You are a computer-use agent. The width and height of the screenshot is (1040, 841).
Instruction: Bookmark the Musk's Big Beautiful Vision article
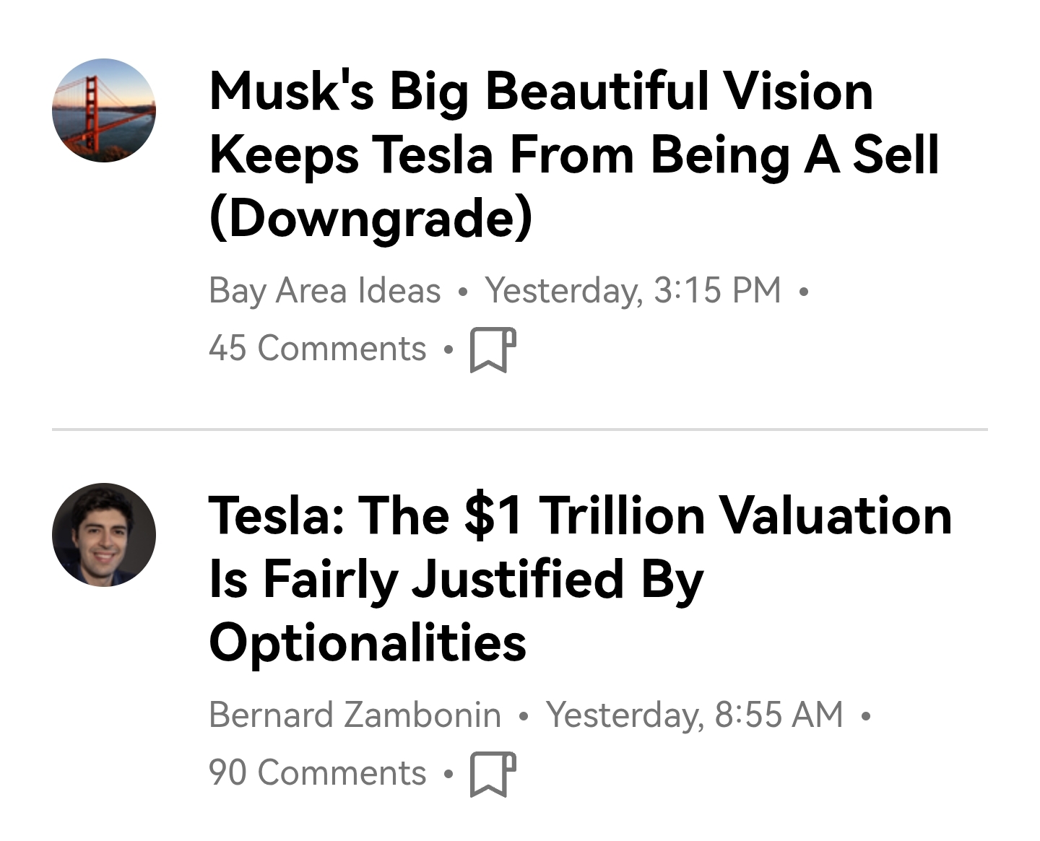(x=493, y=349)
